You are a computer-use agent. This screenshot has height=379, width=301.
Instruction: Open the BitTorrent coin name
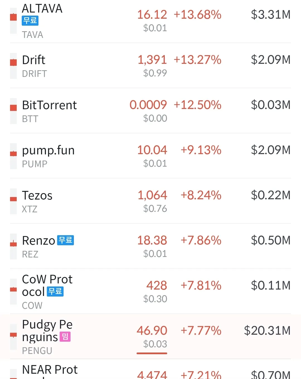49,105
